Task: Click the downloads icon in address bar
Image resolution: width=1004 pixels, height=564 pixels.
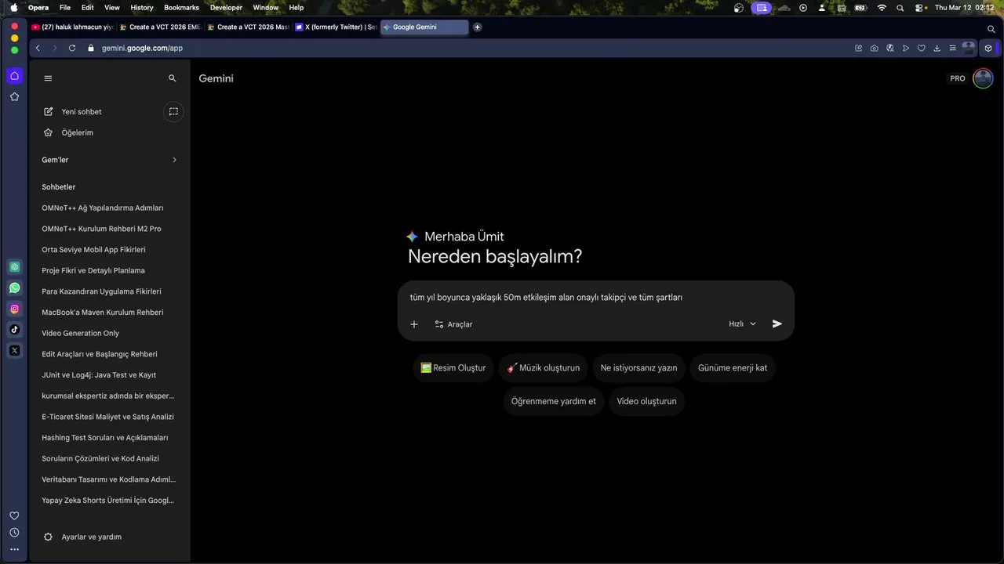Action: [937, 48]
